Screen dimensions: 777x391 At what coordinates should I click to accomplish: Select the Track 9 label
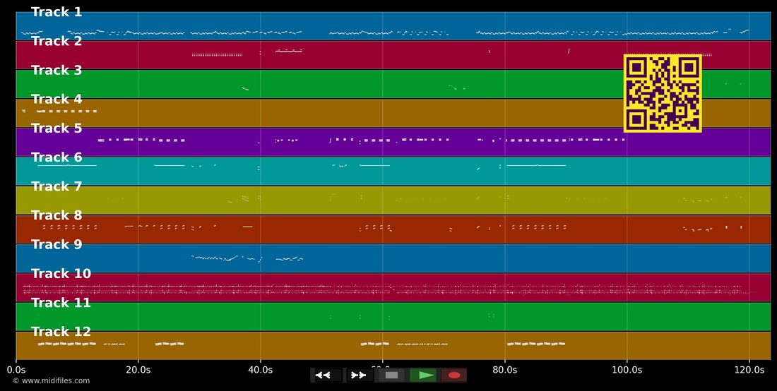[57, 244]
